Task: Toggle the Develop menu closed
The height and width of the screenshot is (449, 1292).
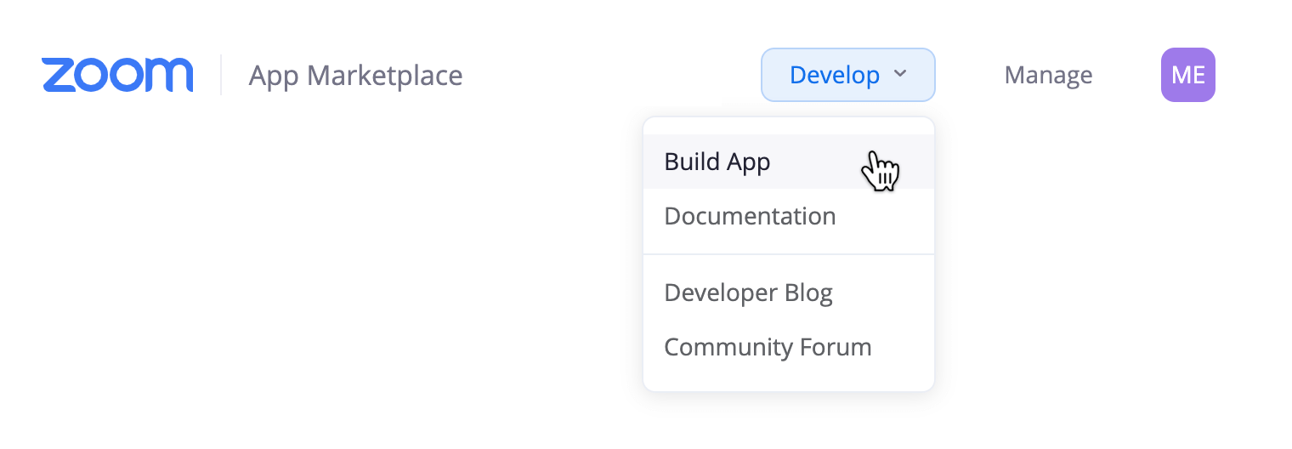Action: [x=847, y=75]
